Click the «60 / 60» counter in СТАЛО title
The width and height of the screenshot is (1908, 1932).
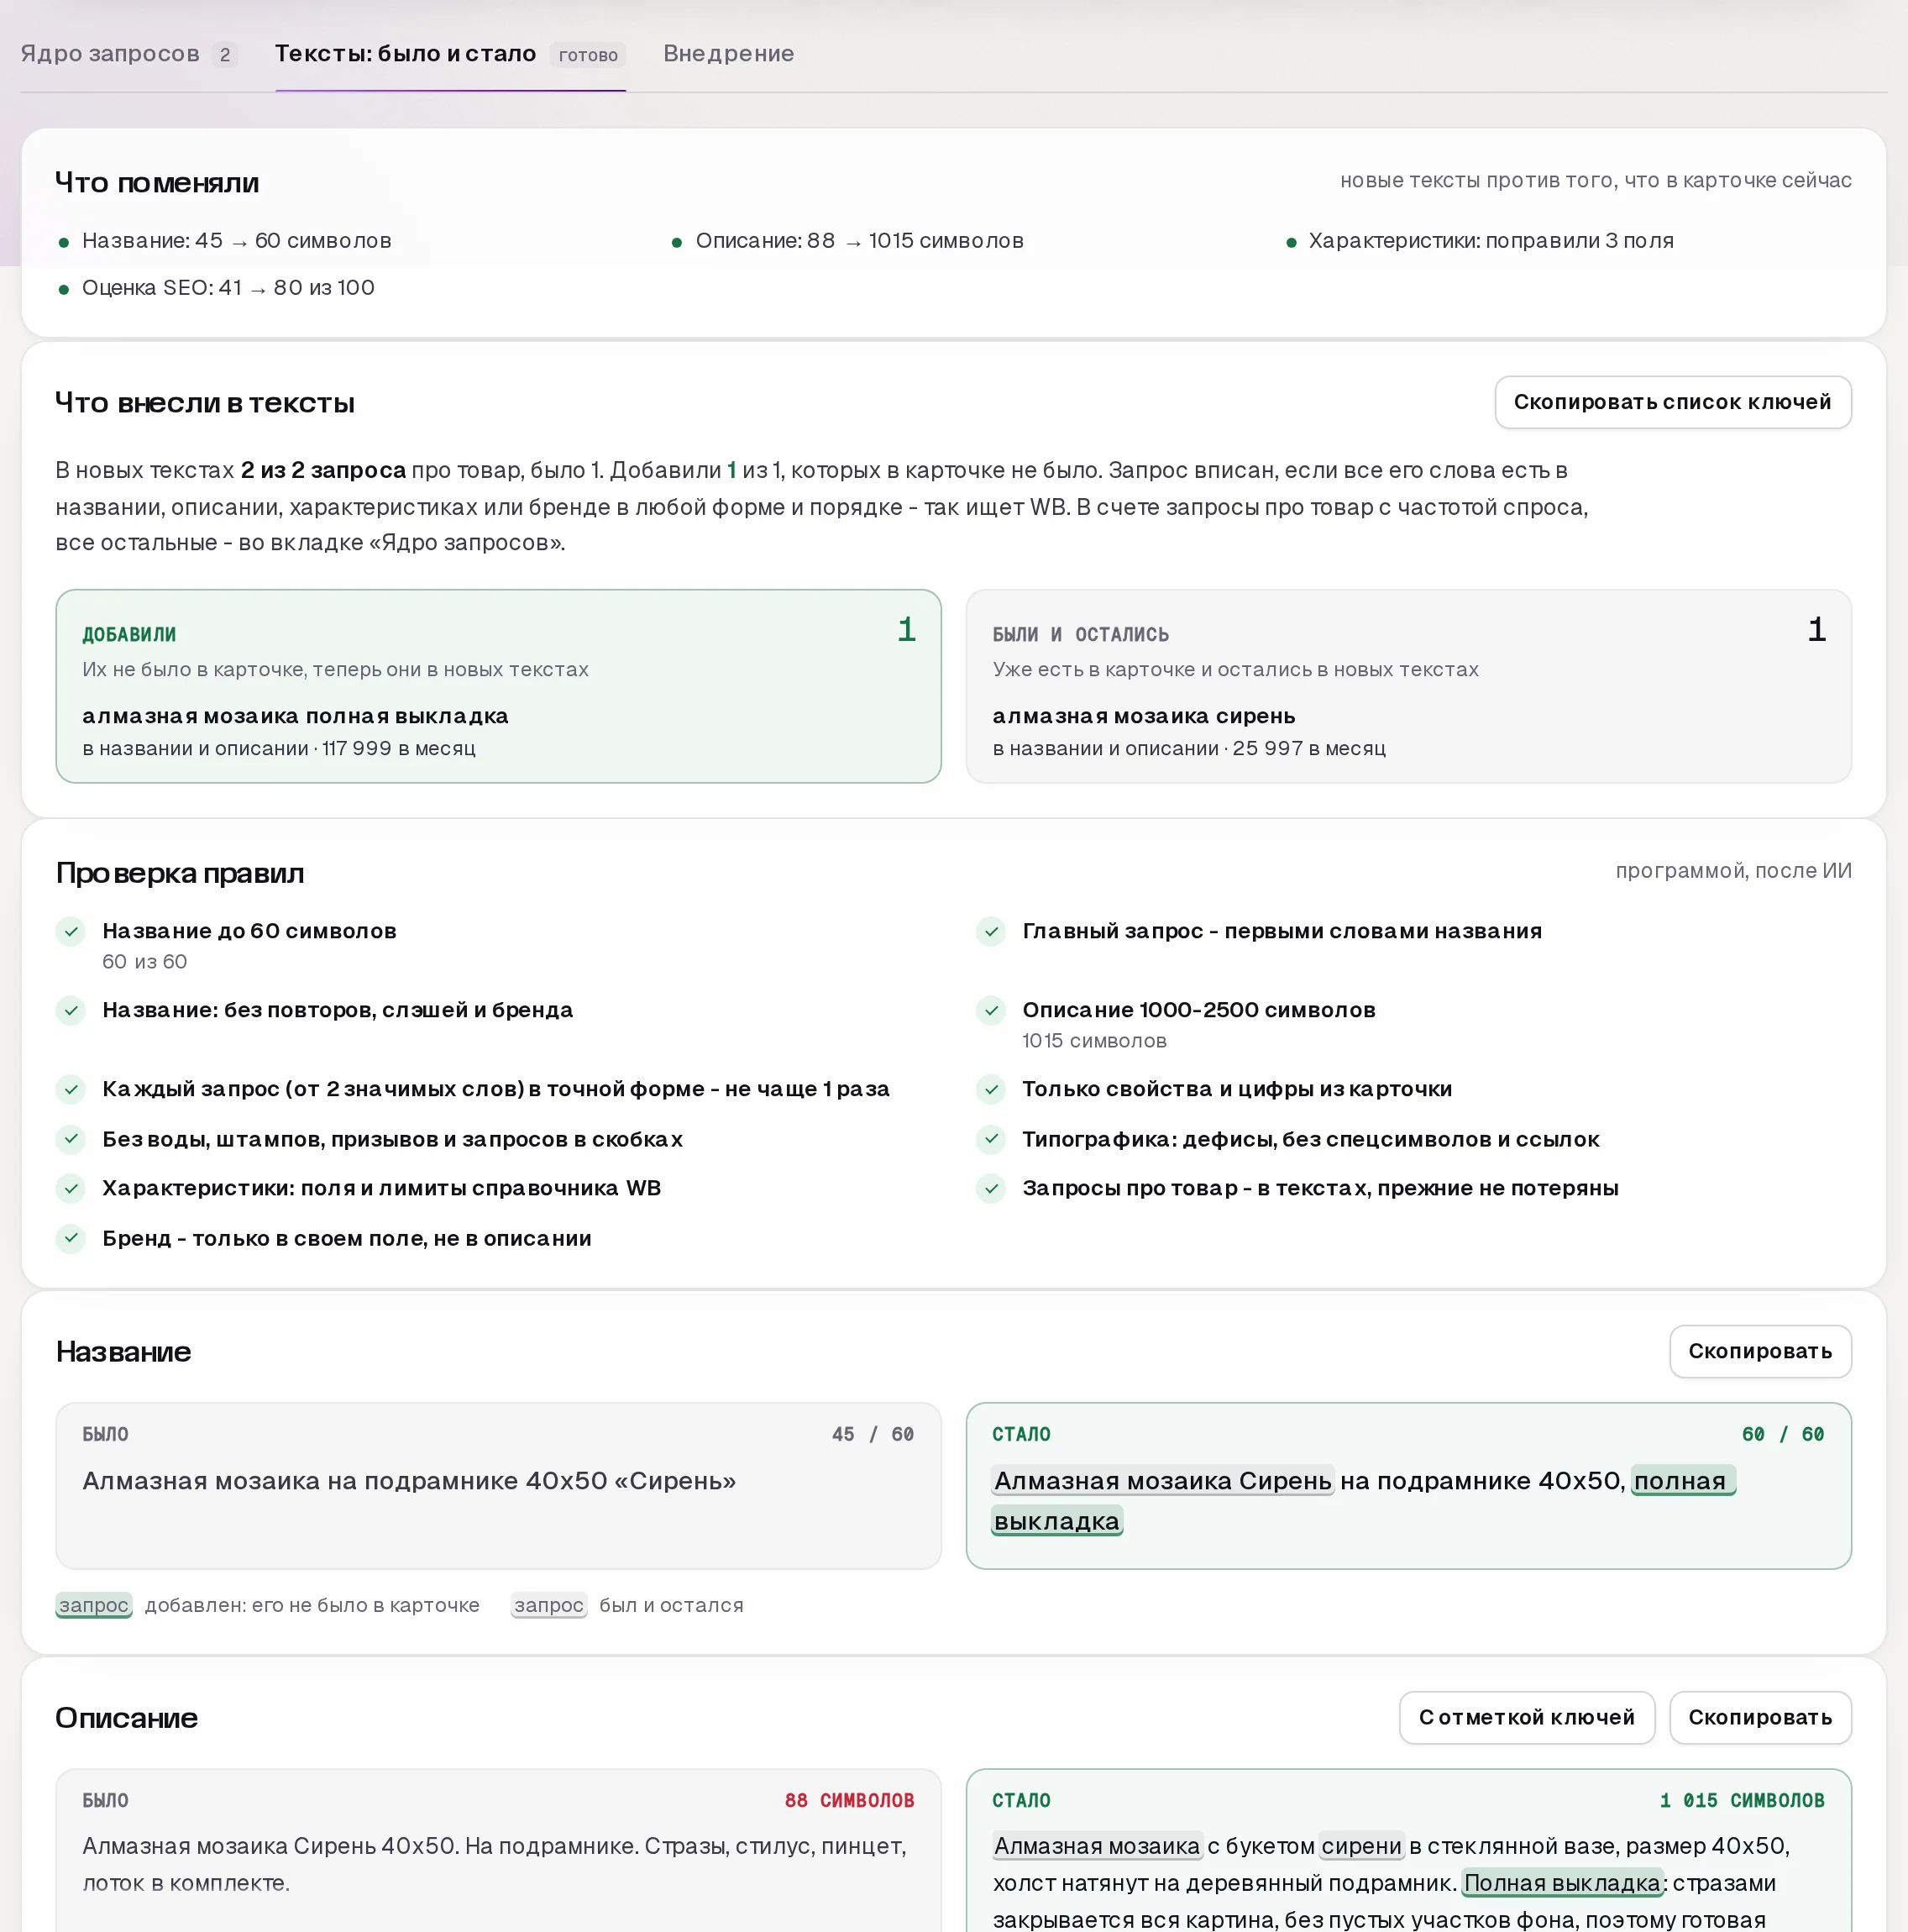(x=1783, y=1434)
